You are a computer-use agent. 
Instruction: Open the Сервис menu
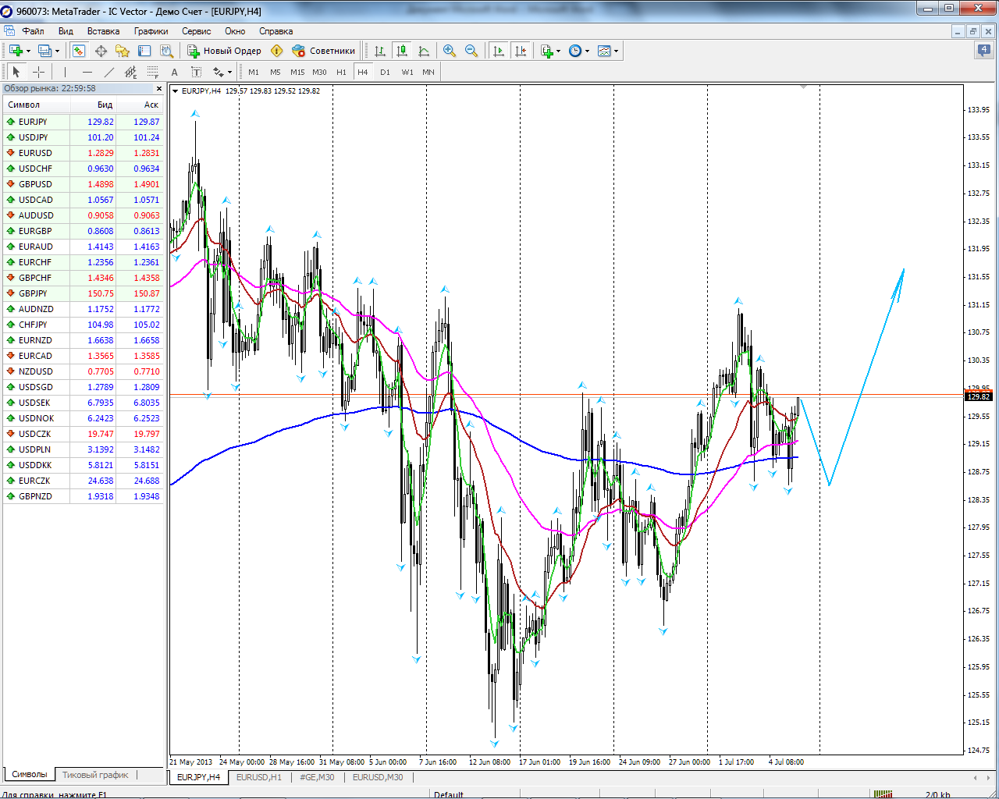point(196,31)
